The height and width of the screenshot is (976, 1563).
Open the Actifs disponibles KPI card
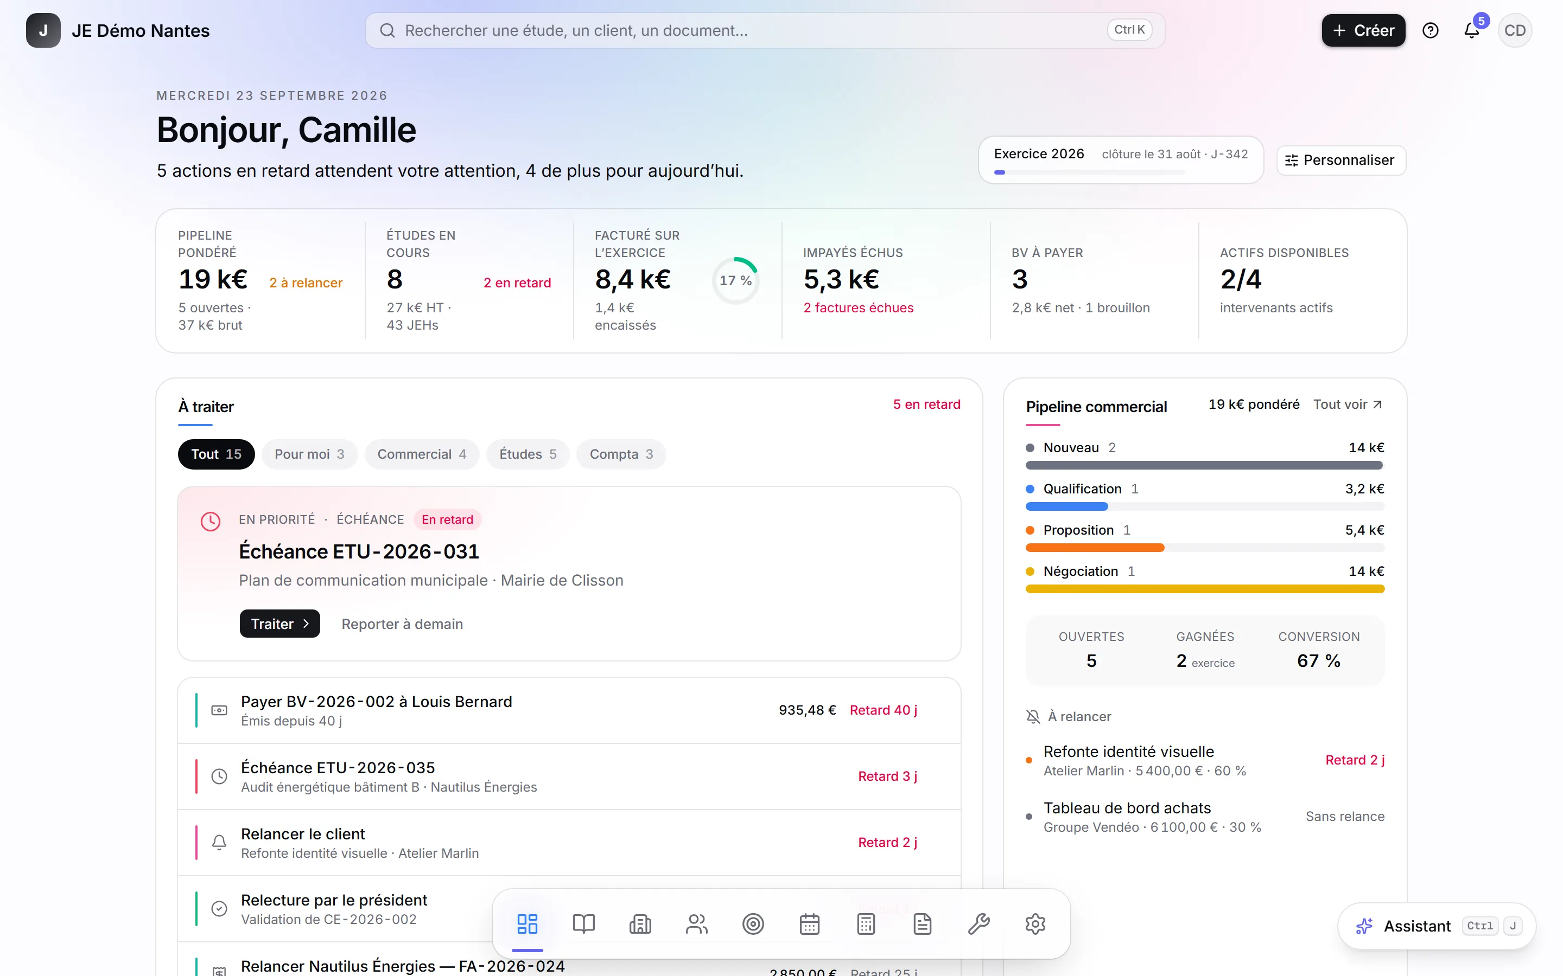pos(1302,280)
